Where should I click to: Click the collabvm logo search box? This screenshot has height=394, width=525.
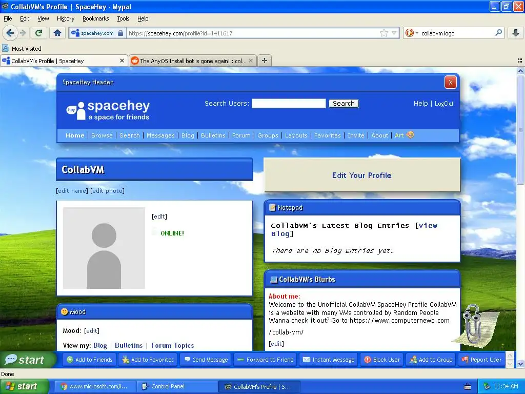456,33
